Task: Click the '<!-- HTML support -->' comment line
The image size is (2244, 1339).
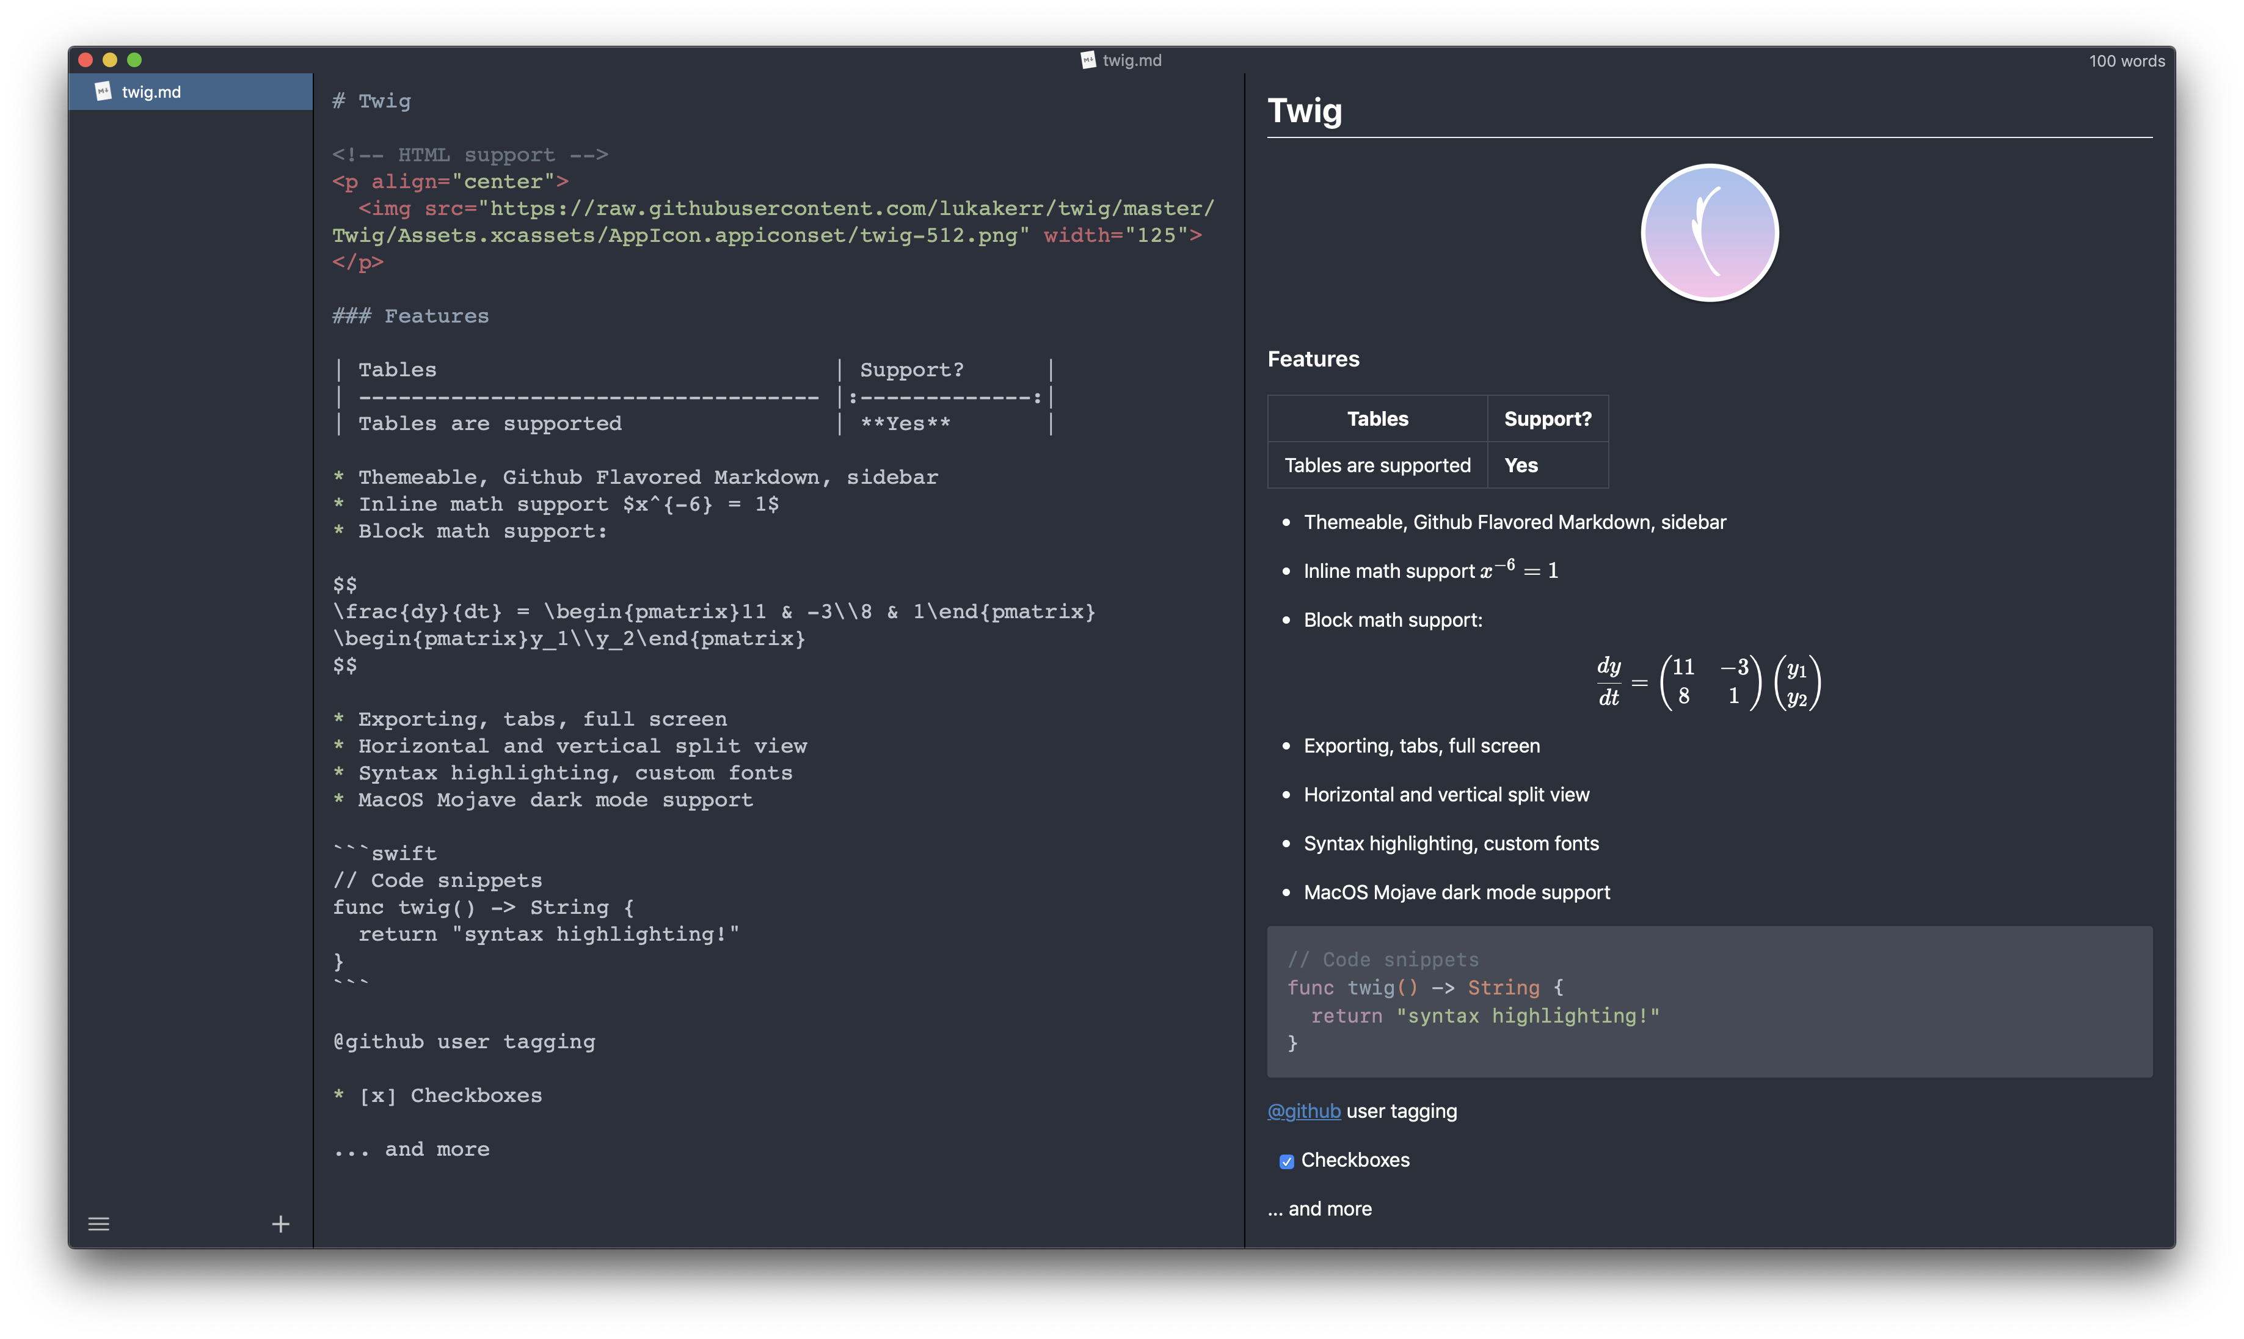Action: coord(470,155)
